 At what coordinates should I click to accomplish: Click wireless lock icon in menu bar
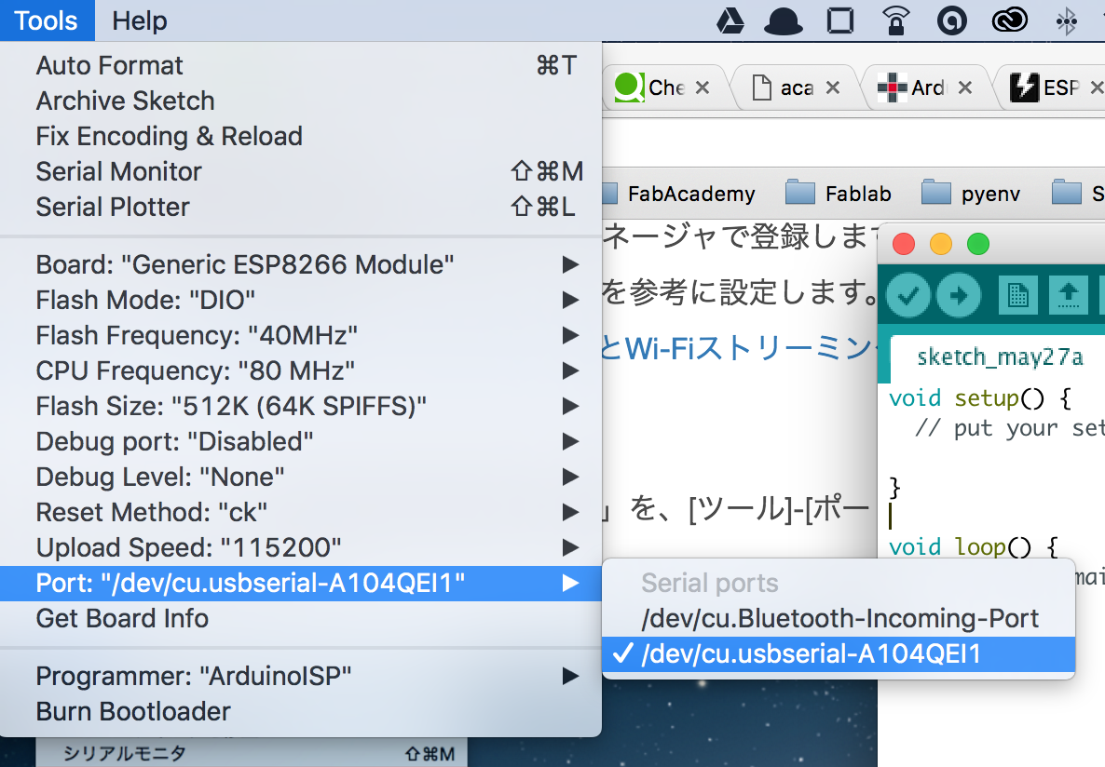[x=895, y=20]
